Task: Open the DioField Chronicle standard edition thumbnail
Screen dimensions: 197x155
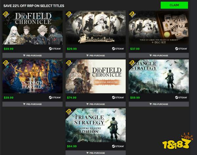Action: point(33,28)
